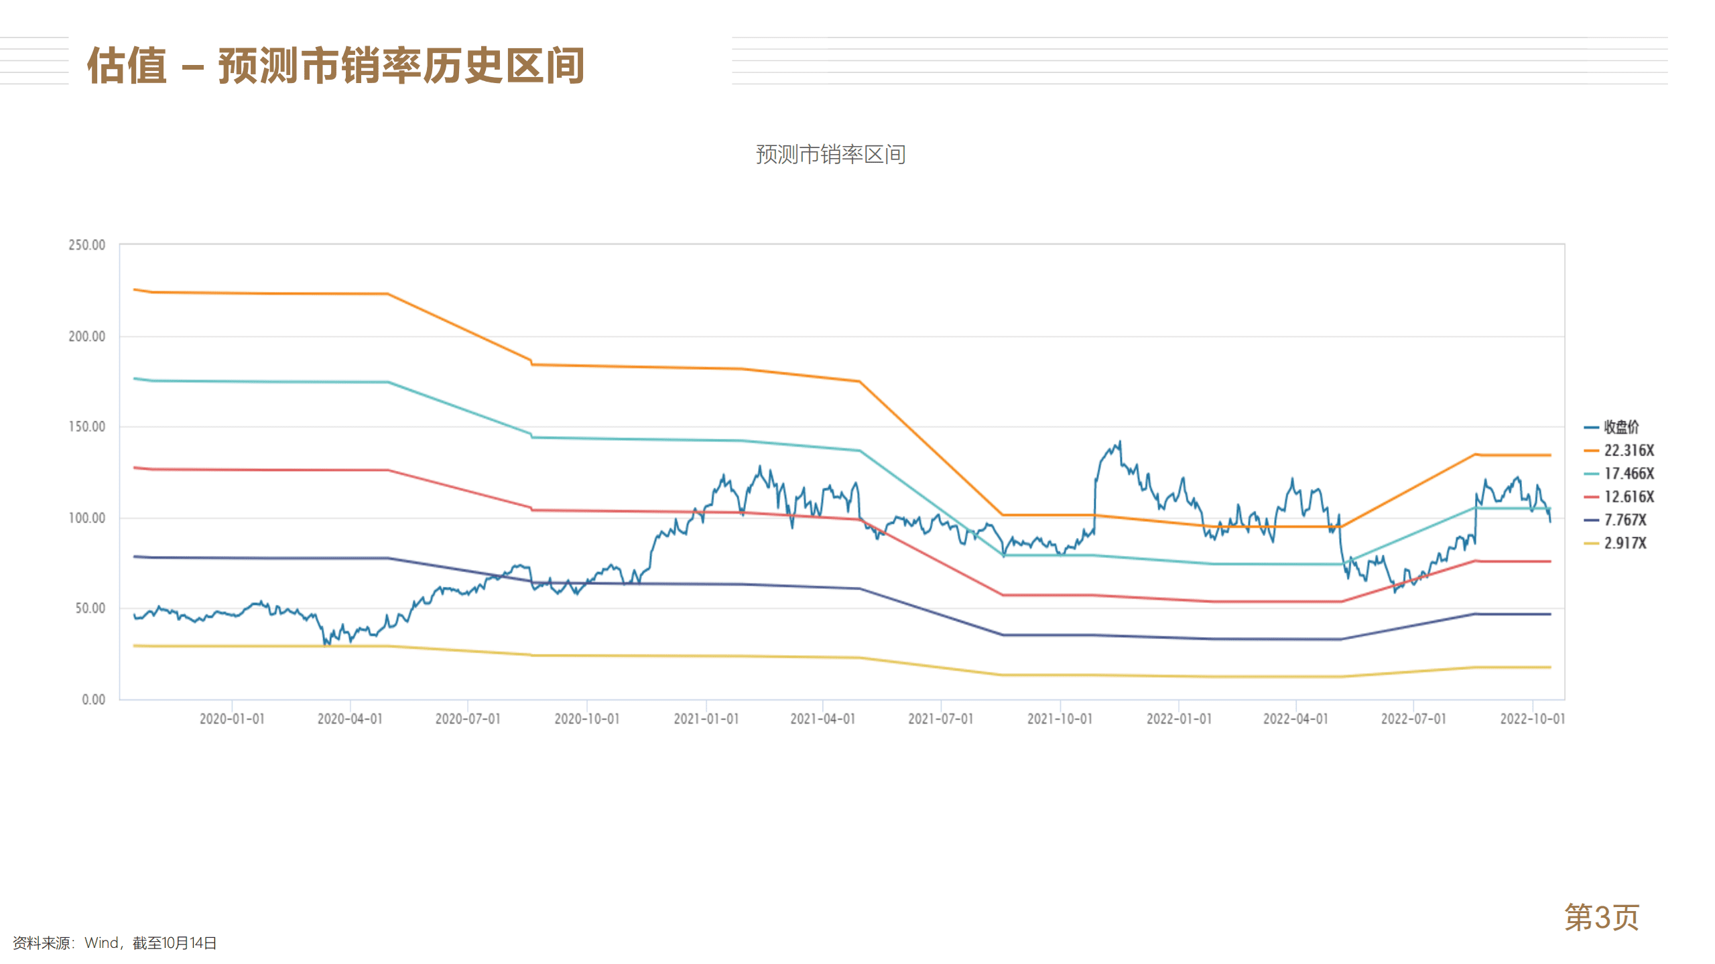Viewport: 1715px width, 964px height.
Task: Click the slide title 估值 – 预测市销率历史区间
Action: point(336,66)
